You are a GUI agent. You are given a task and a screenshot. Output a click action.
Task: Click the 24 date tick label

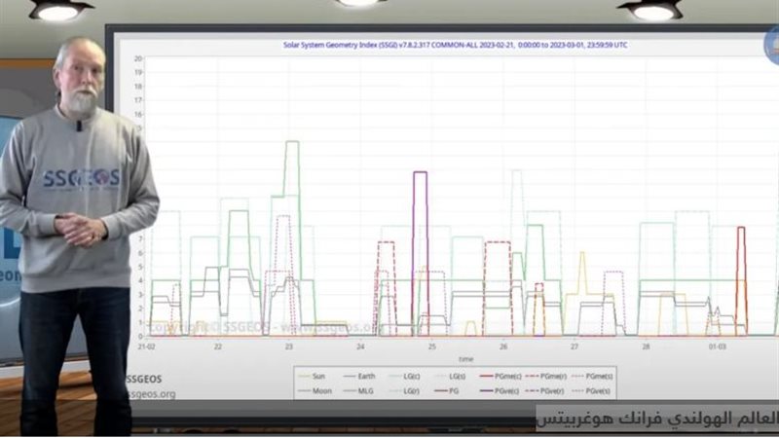pos(360,347)
